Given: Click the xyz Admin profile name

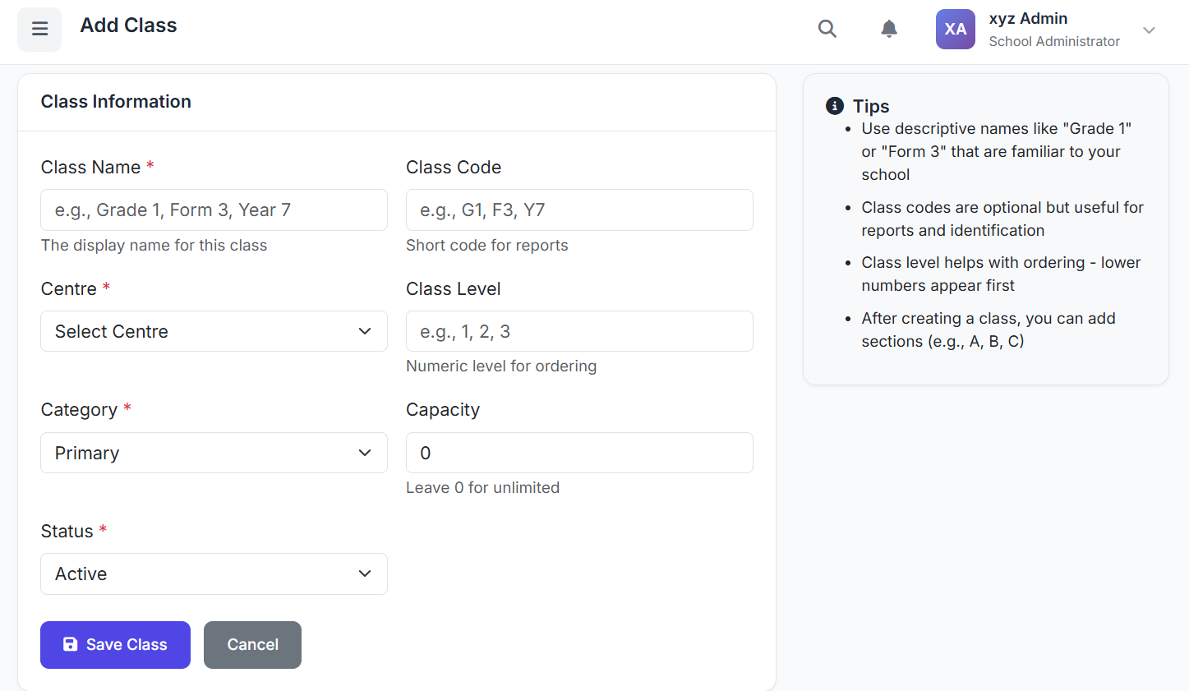Looking at the screenshot, I should 1027,19.
